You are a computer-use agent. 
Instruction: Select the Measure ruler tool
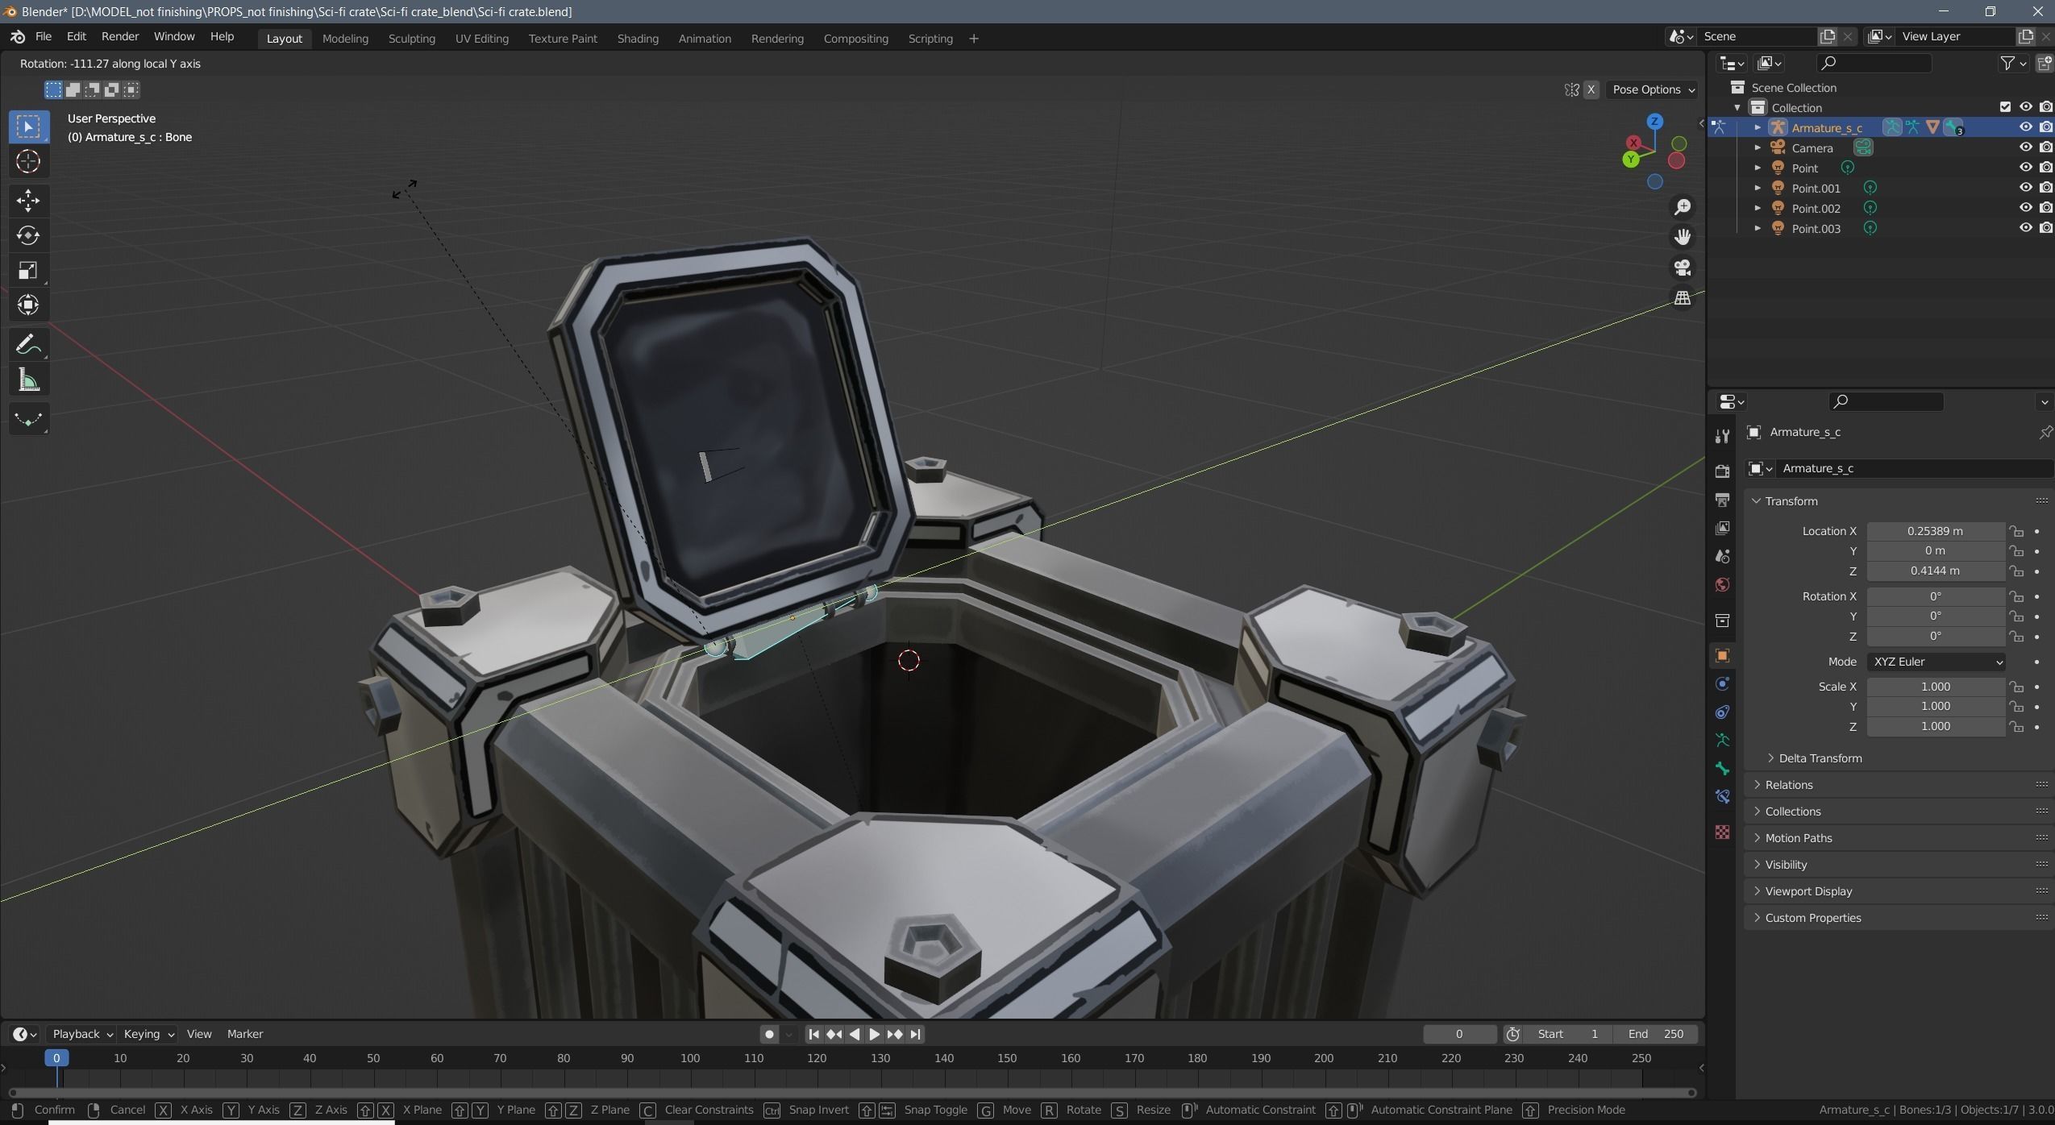(x=28, y=380)
